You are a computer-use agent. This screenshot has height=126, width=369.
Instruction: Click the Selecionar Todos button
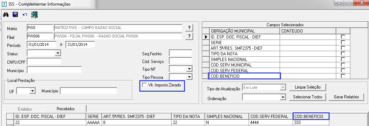coord(307,97)
